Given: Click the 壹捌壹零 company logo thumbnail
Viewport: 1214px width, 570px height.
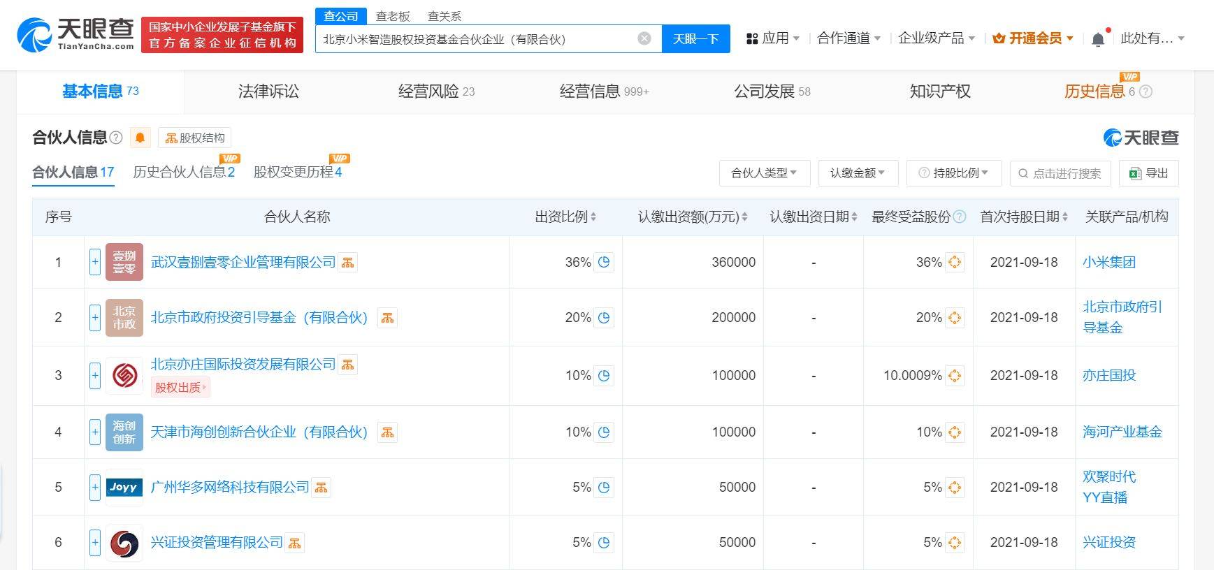Looking at the screenshot, I should click(x=124, y=262).
